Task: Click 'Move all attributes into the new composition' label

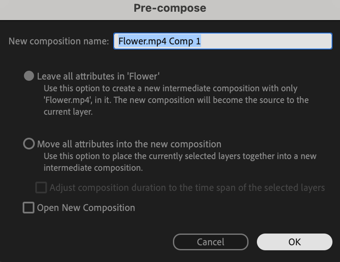Action: coord(129,144)
